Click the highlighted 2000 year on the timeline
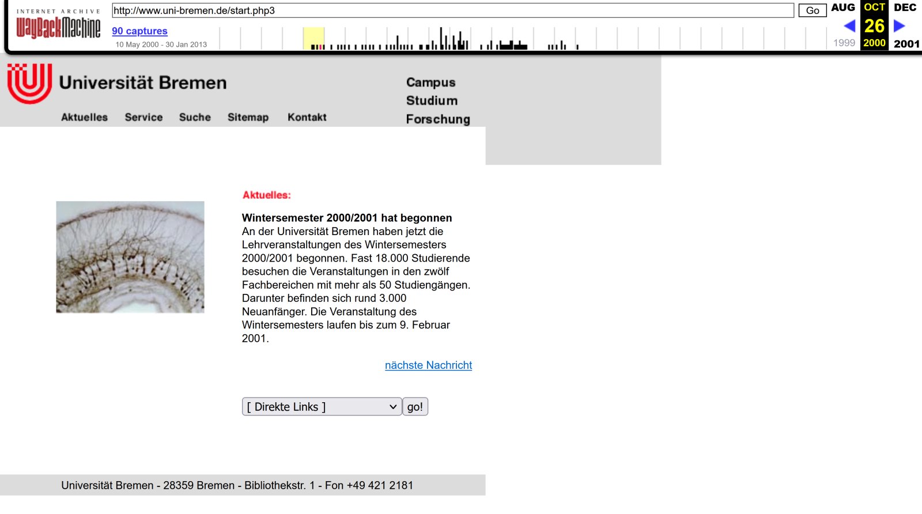922x514 pixels. click(313, 39)
